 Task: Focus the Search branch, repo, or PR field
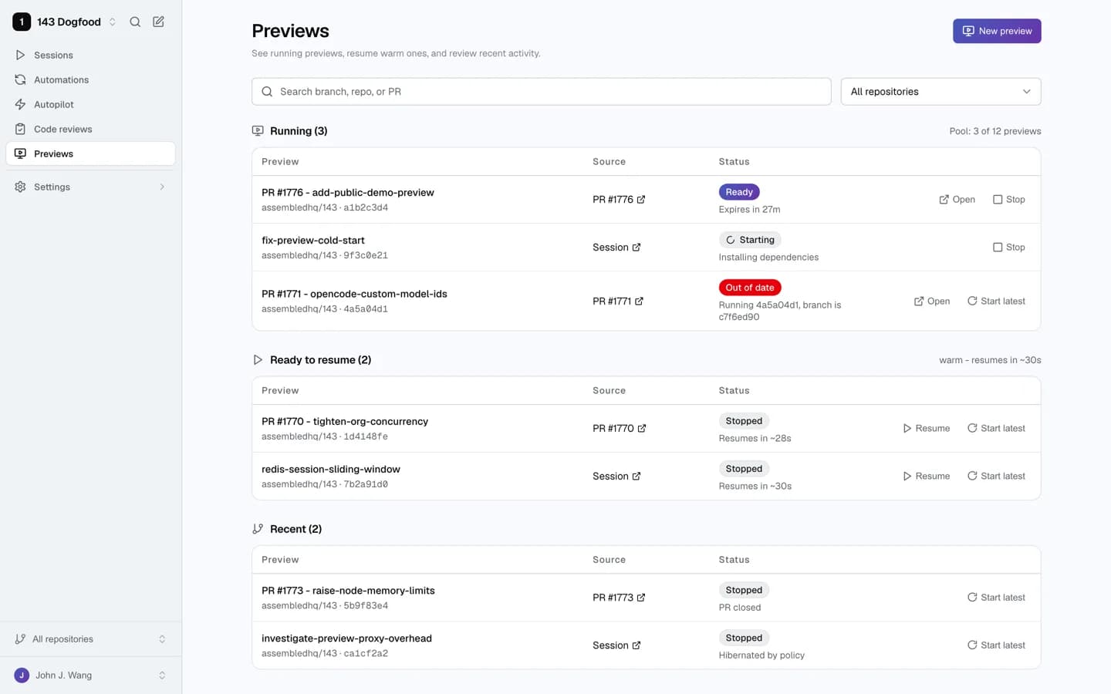(x=541, y=91)
